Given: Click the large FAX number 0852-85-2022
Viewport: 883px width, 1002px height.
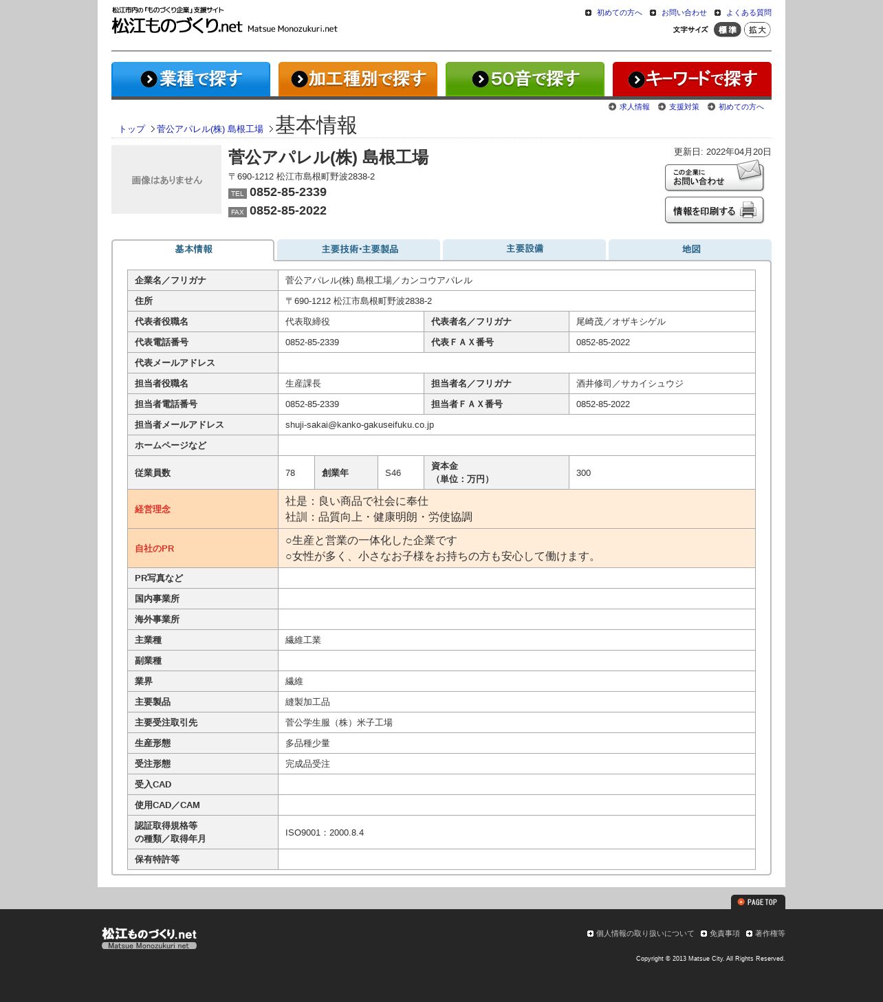Looking at the screenshot, I should pos(288,211).
